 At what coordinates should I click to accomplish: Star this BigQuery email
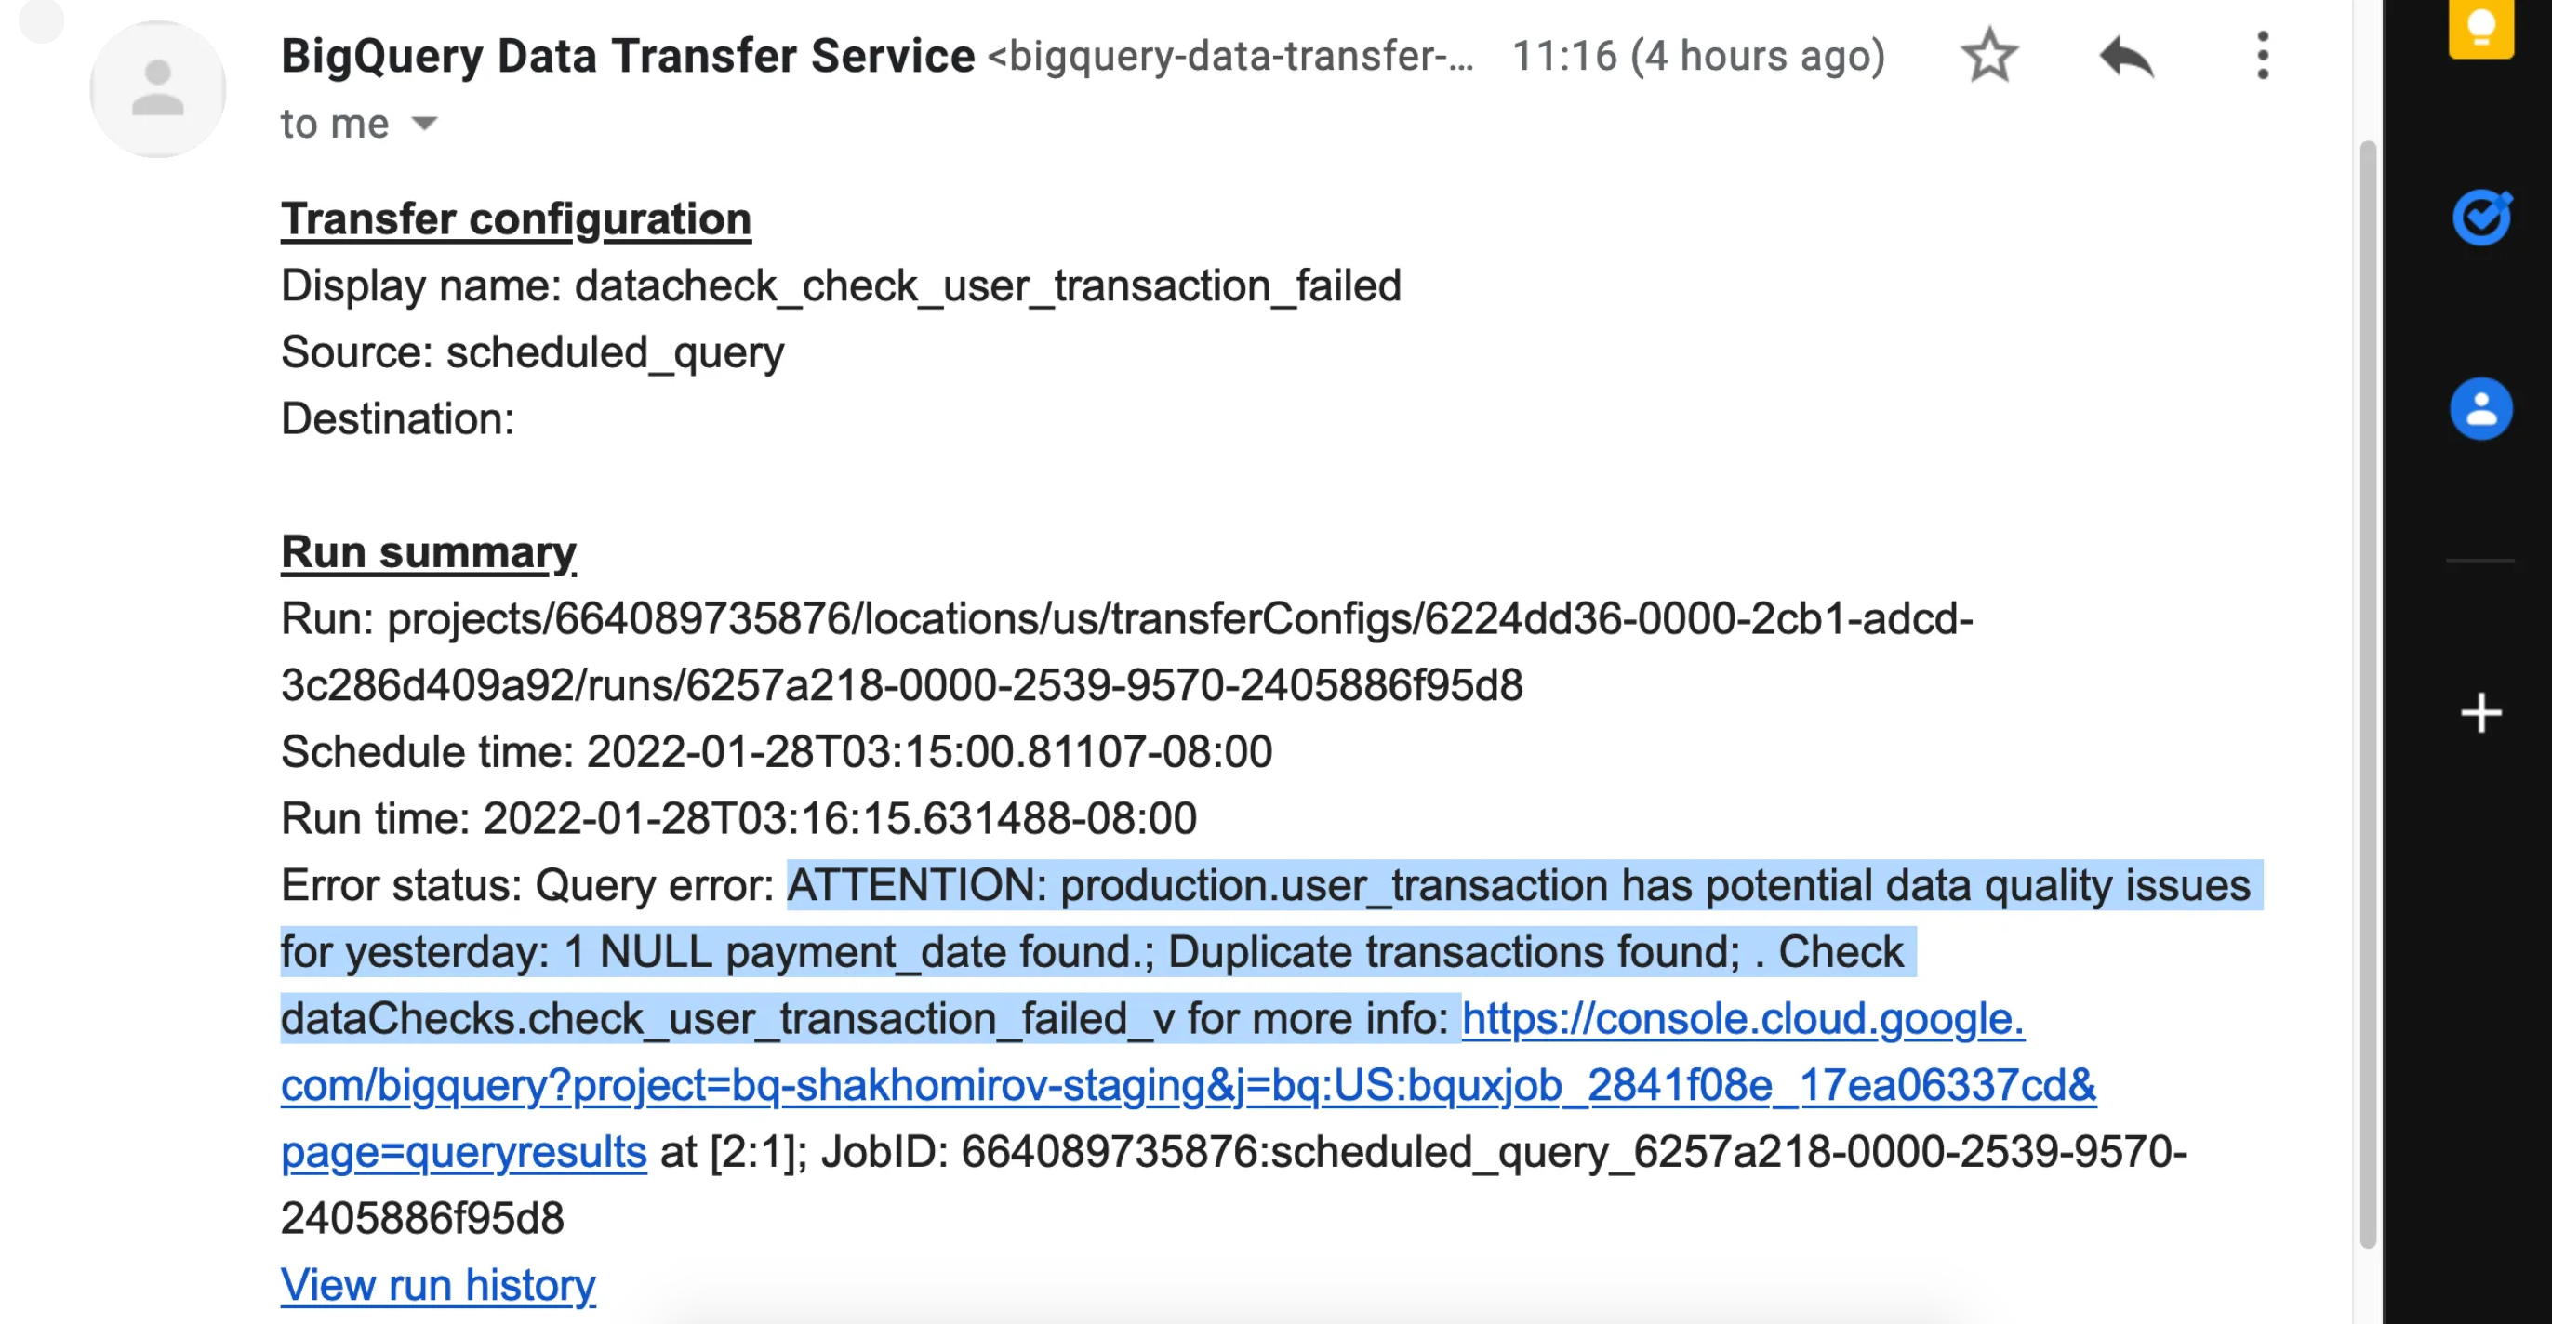(x=1988, y=56)
